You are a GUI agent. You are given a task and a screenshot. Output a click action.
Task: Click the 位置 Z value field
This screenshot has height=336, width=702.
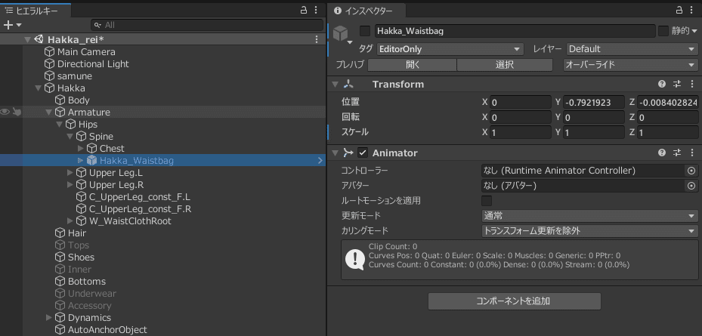(x=667, y=103)
